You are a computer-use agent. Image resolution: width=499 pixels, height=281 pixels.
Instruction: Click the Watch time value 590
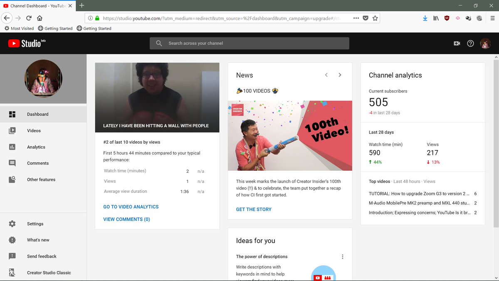pos(375,153)
